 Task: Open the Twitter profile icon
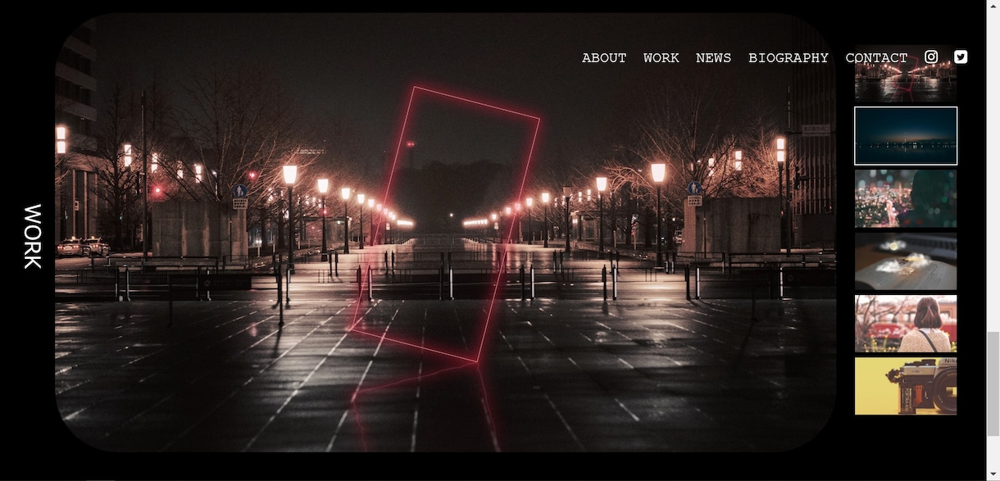(x=961, y=57)
